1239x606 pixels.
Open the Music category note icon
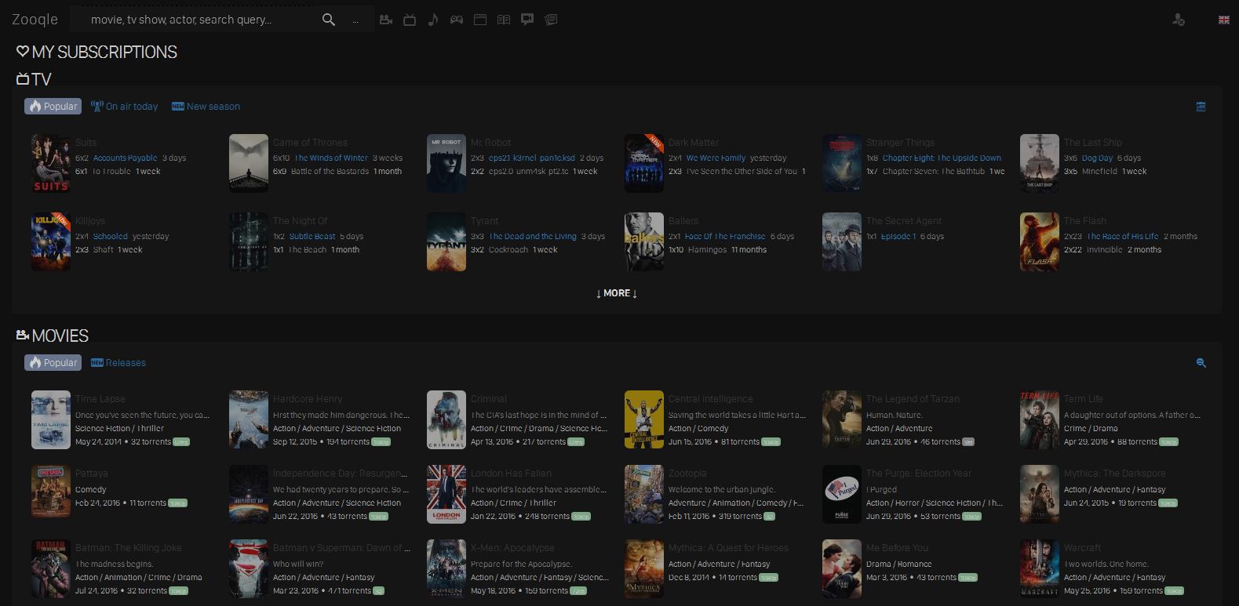pos(432,20)
